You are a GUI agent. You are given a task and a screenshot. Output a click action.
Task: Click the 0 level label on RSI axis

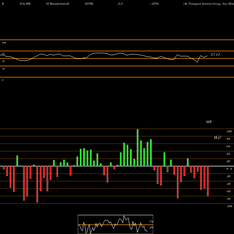tap(2, 80)
